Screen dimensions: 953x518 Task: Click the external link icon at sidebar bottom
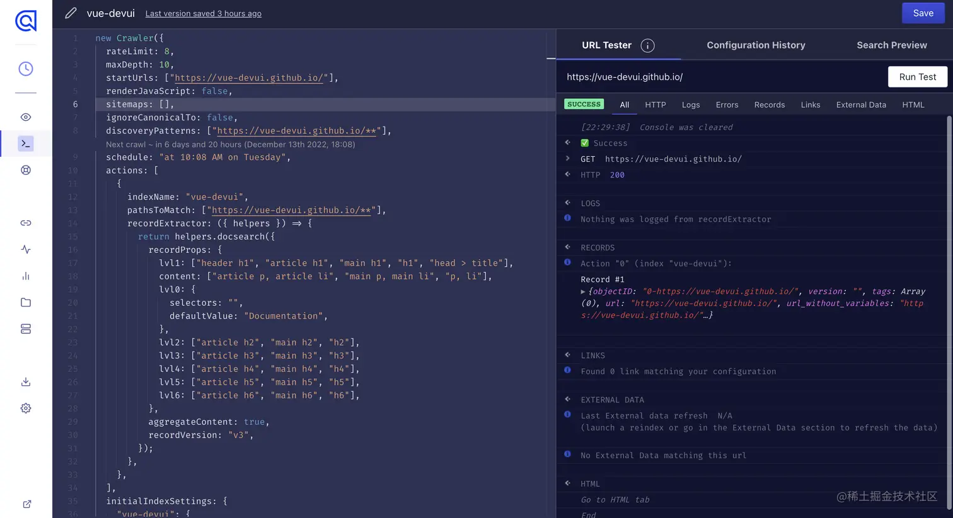(x=27, y=504)
